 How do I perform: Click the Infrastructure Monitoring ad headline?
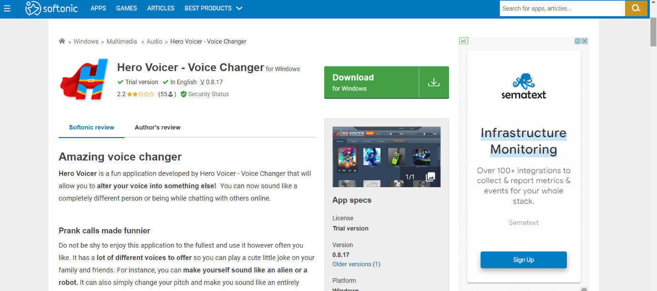pyautogui.click(x=524, y=141)
